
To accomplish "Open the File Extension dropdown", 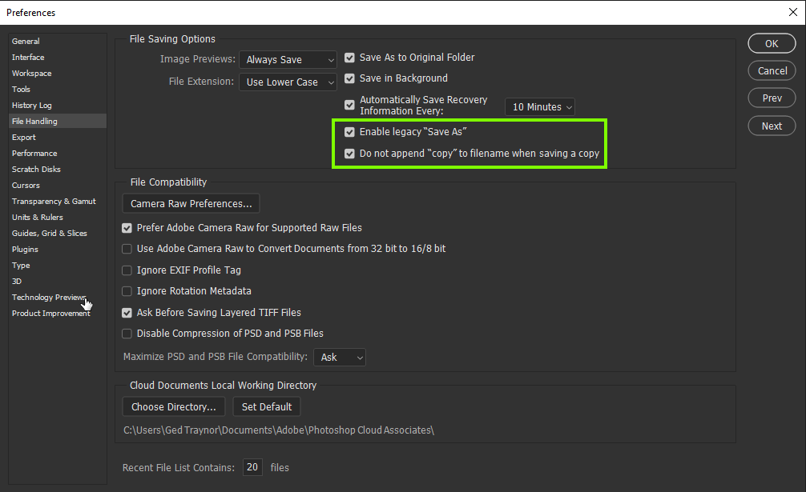I will pyautogui.click(x=288, y=82).
